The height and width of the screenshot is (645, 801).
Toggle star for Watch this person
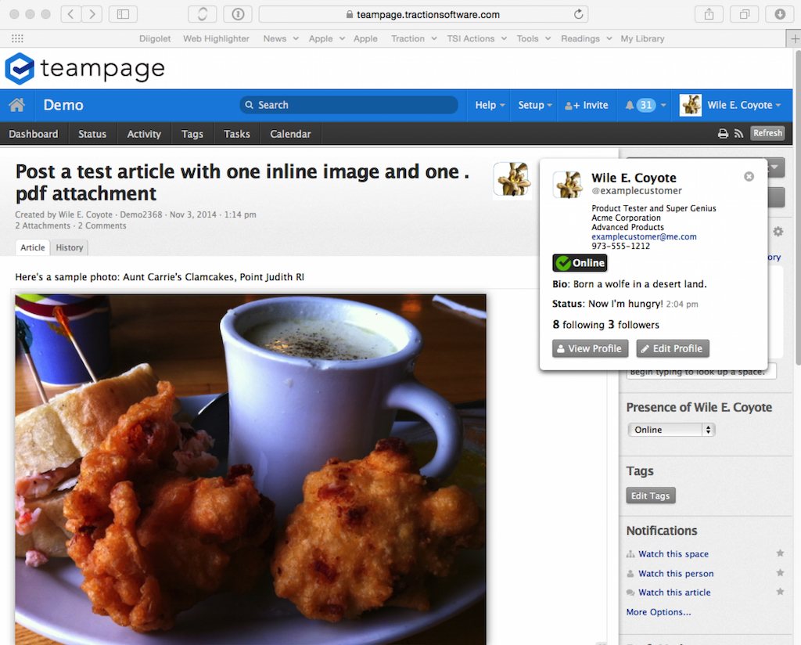click(780, 573)
